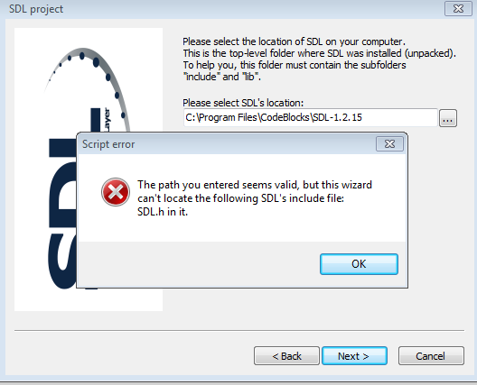The image size is (477, 385).
Task: Click the 'Please select SDL's location:' label
Action: 243,103
